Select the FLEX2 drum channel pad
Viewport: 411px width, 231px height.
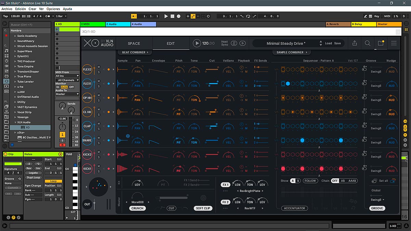[x=87, y=69]
